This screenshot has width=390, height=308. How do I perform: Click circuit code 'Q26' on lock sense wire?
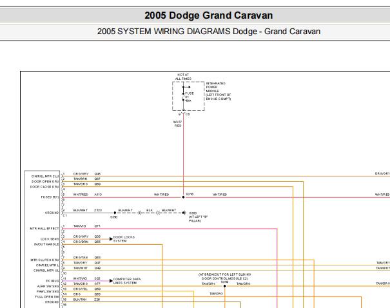tap(97, 236)
